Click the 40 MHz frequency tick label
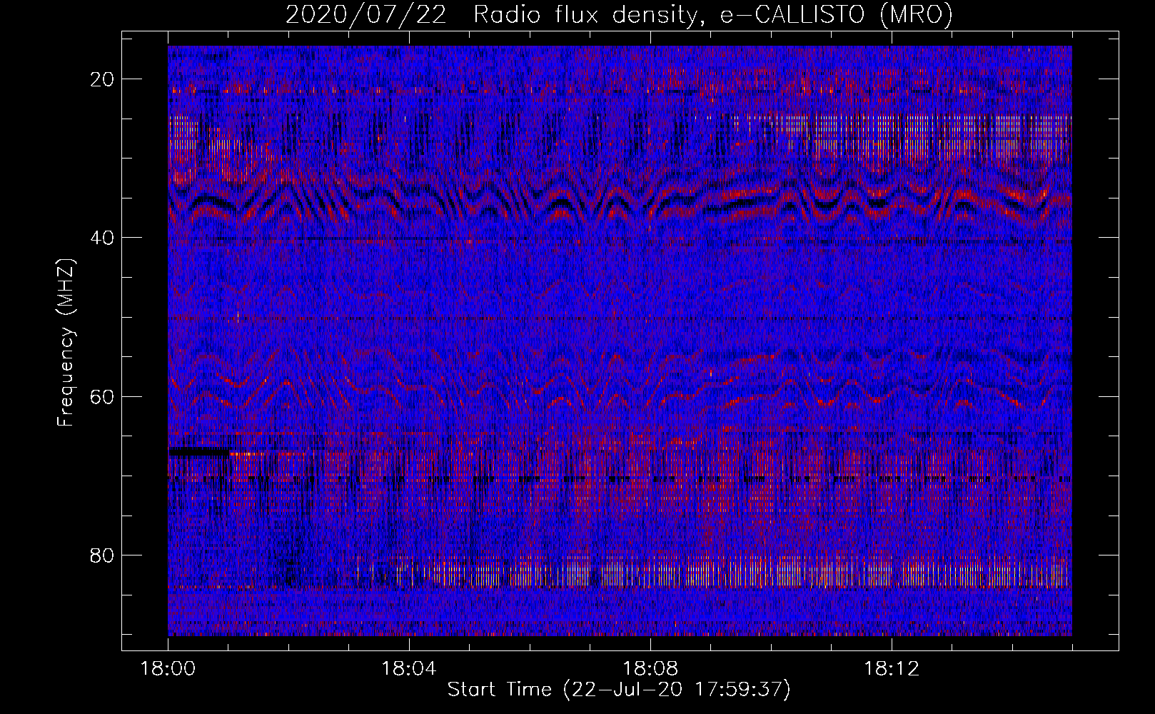The height and width of the screenshot is (714, 1155). point(103,238)
